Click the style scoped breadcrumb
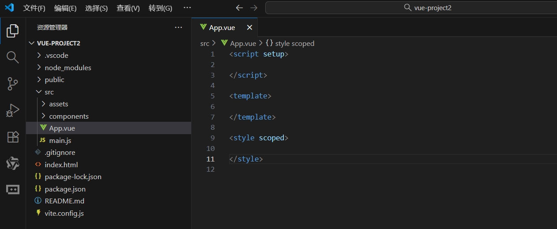The width and height of the screenshot is (557, 229). [294, 43]
